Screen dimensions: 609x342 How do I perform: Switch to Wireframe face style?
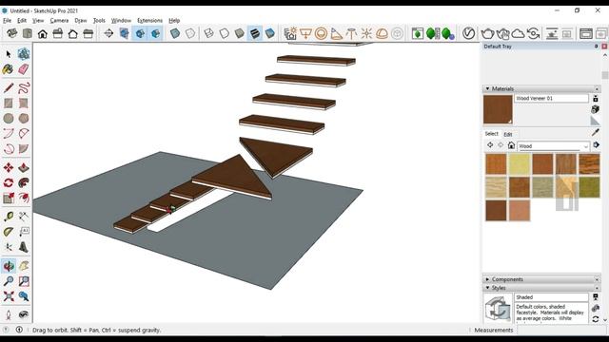(209, 34)
